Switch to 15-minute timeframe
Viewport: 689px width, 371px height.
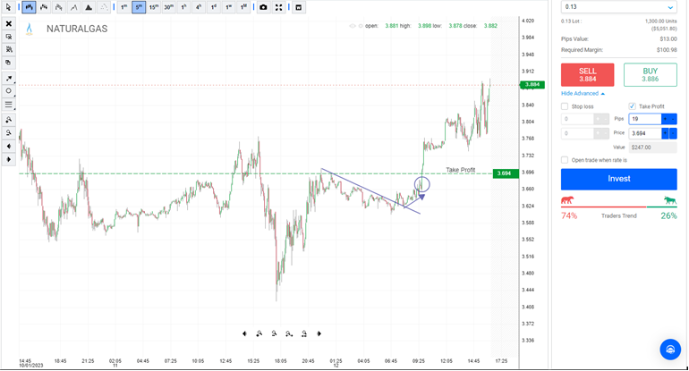154,7
